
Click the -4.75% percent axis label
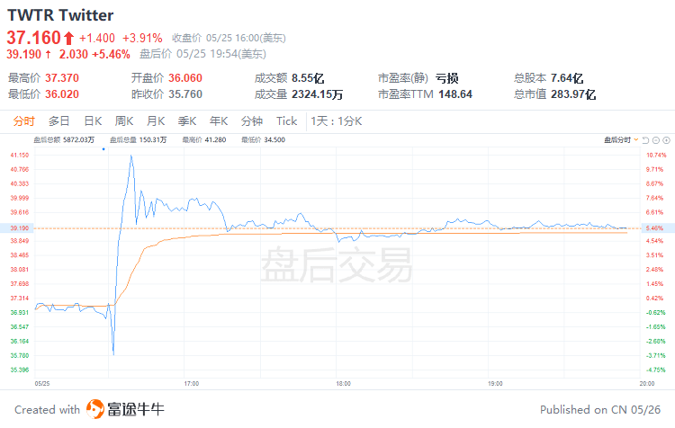coord(656,370)
